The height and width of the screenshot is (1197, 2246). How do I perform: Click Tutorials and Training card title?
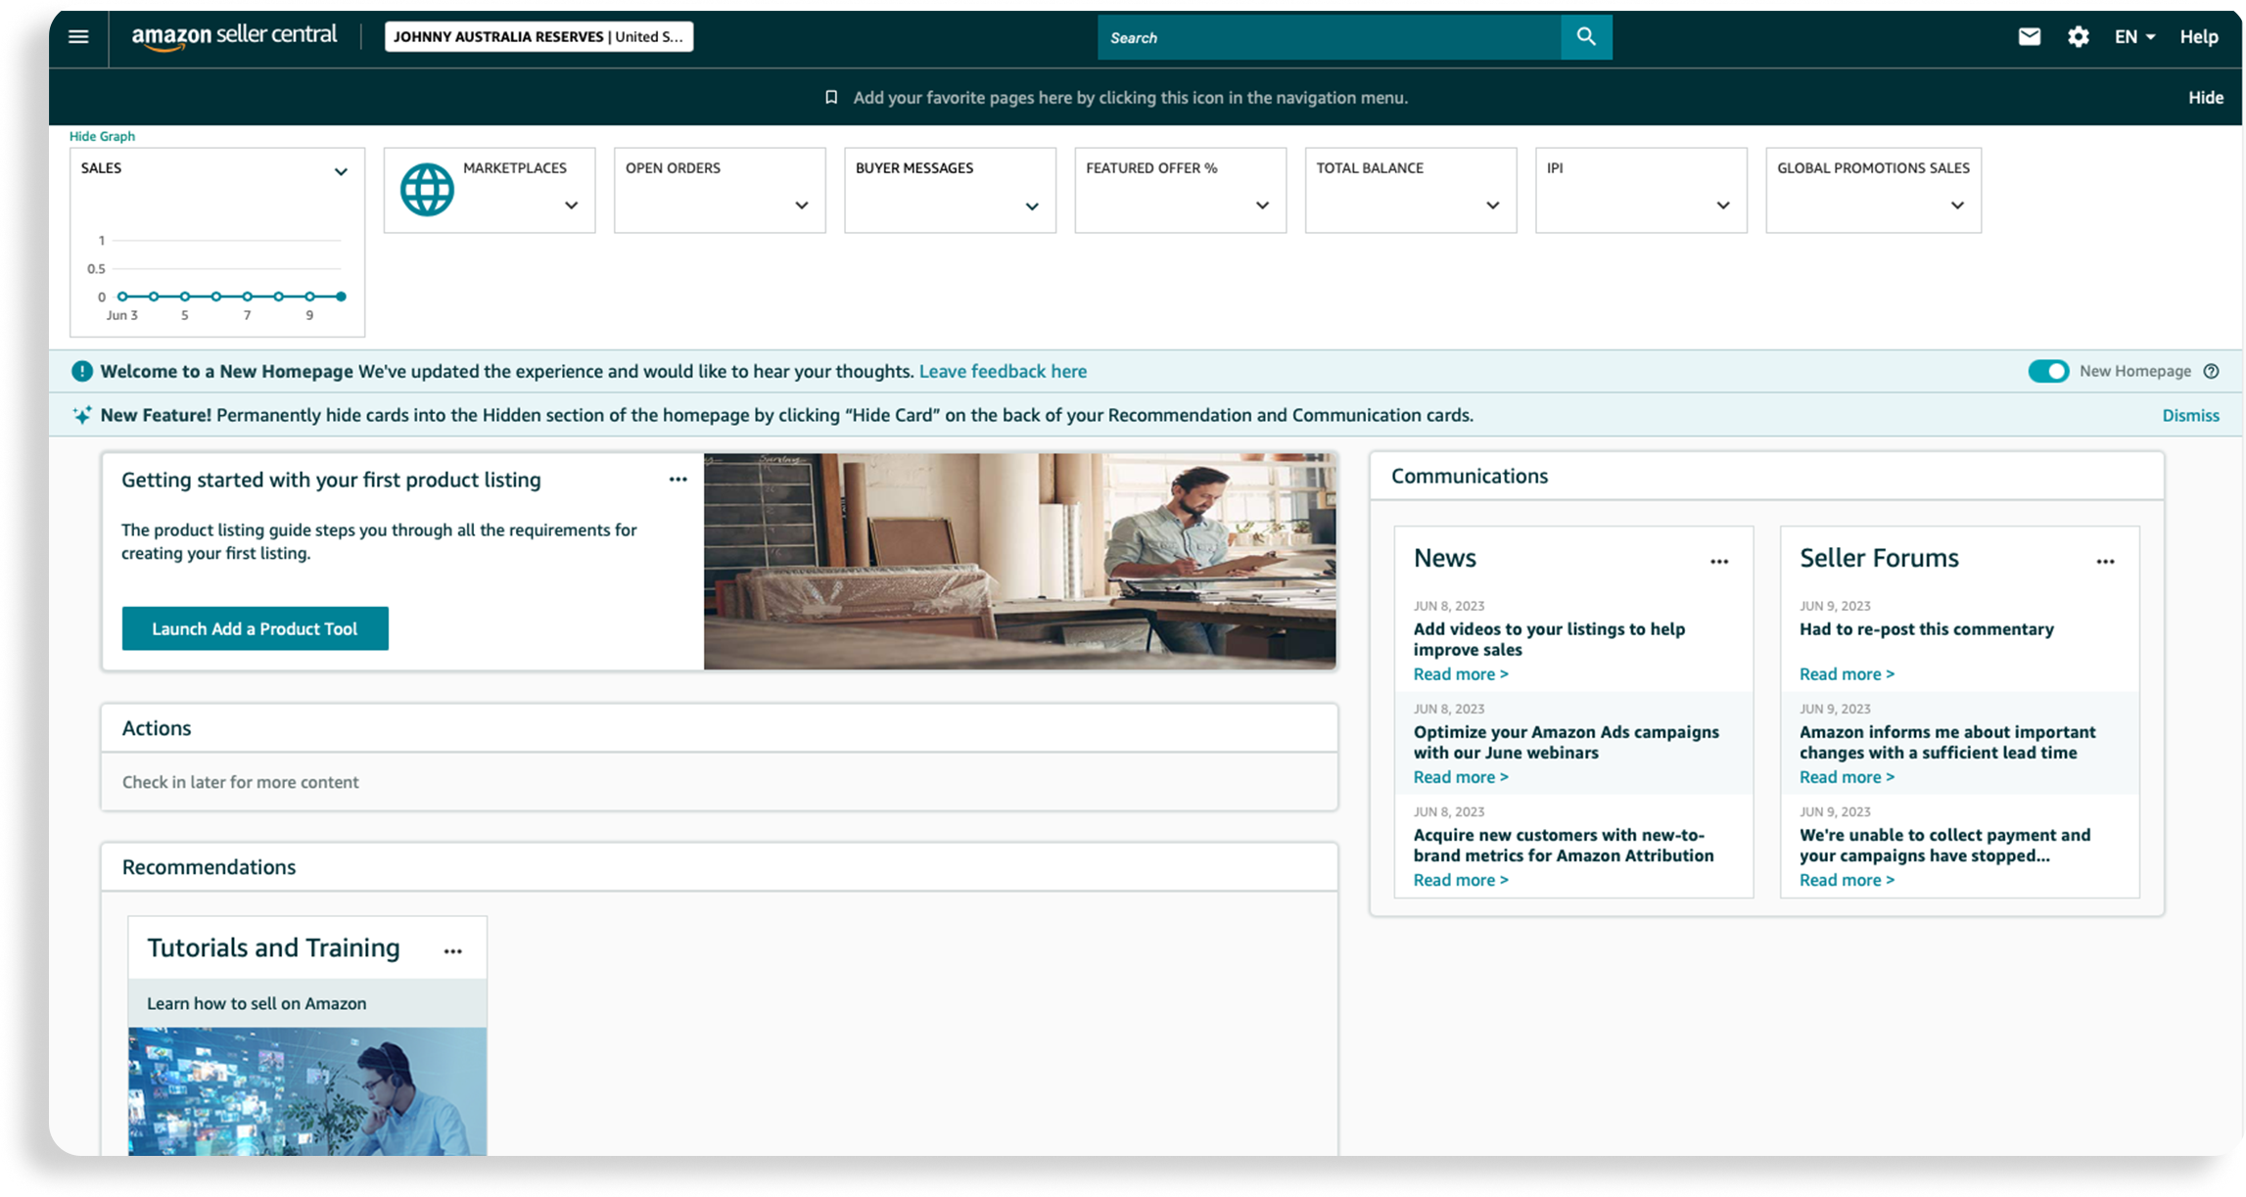[x=273, y=947]
